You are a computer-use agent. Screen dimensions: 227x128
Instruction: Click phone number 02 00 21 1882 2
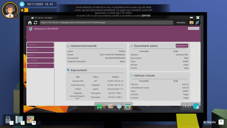coord(115,97)
